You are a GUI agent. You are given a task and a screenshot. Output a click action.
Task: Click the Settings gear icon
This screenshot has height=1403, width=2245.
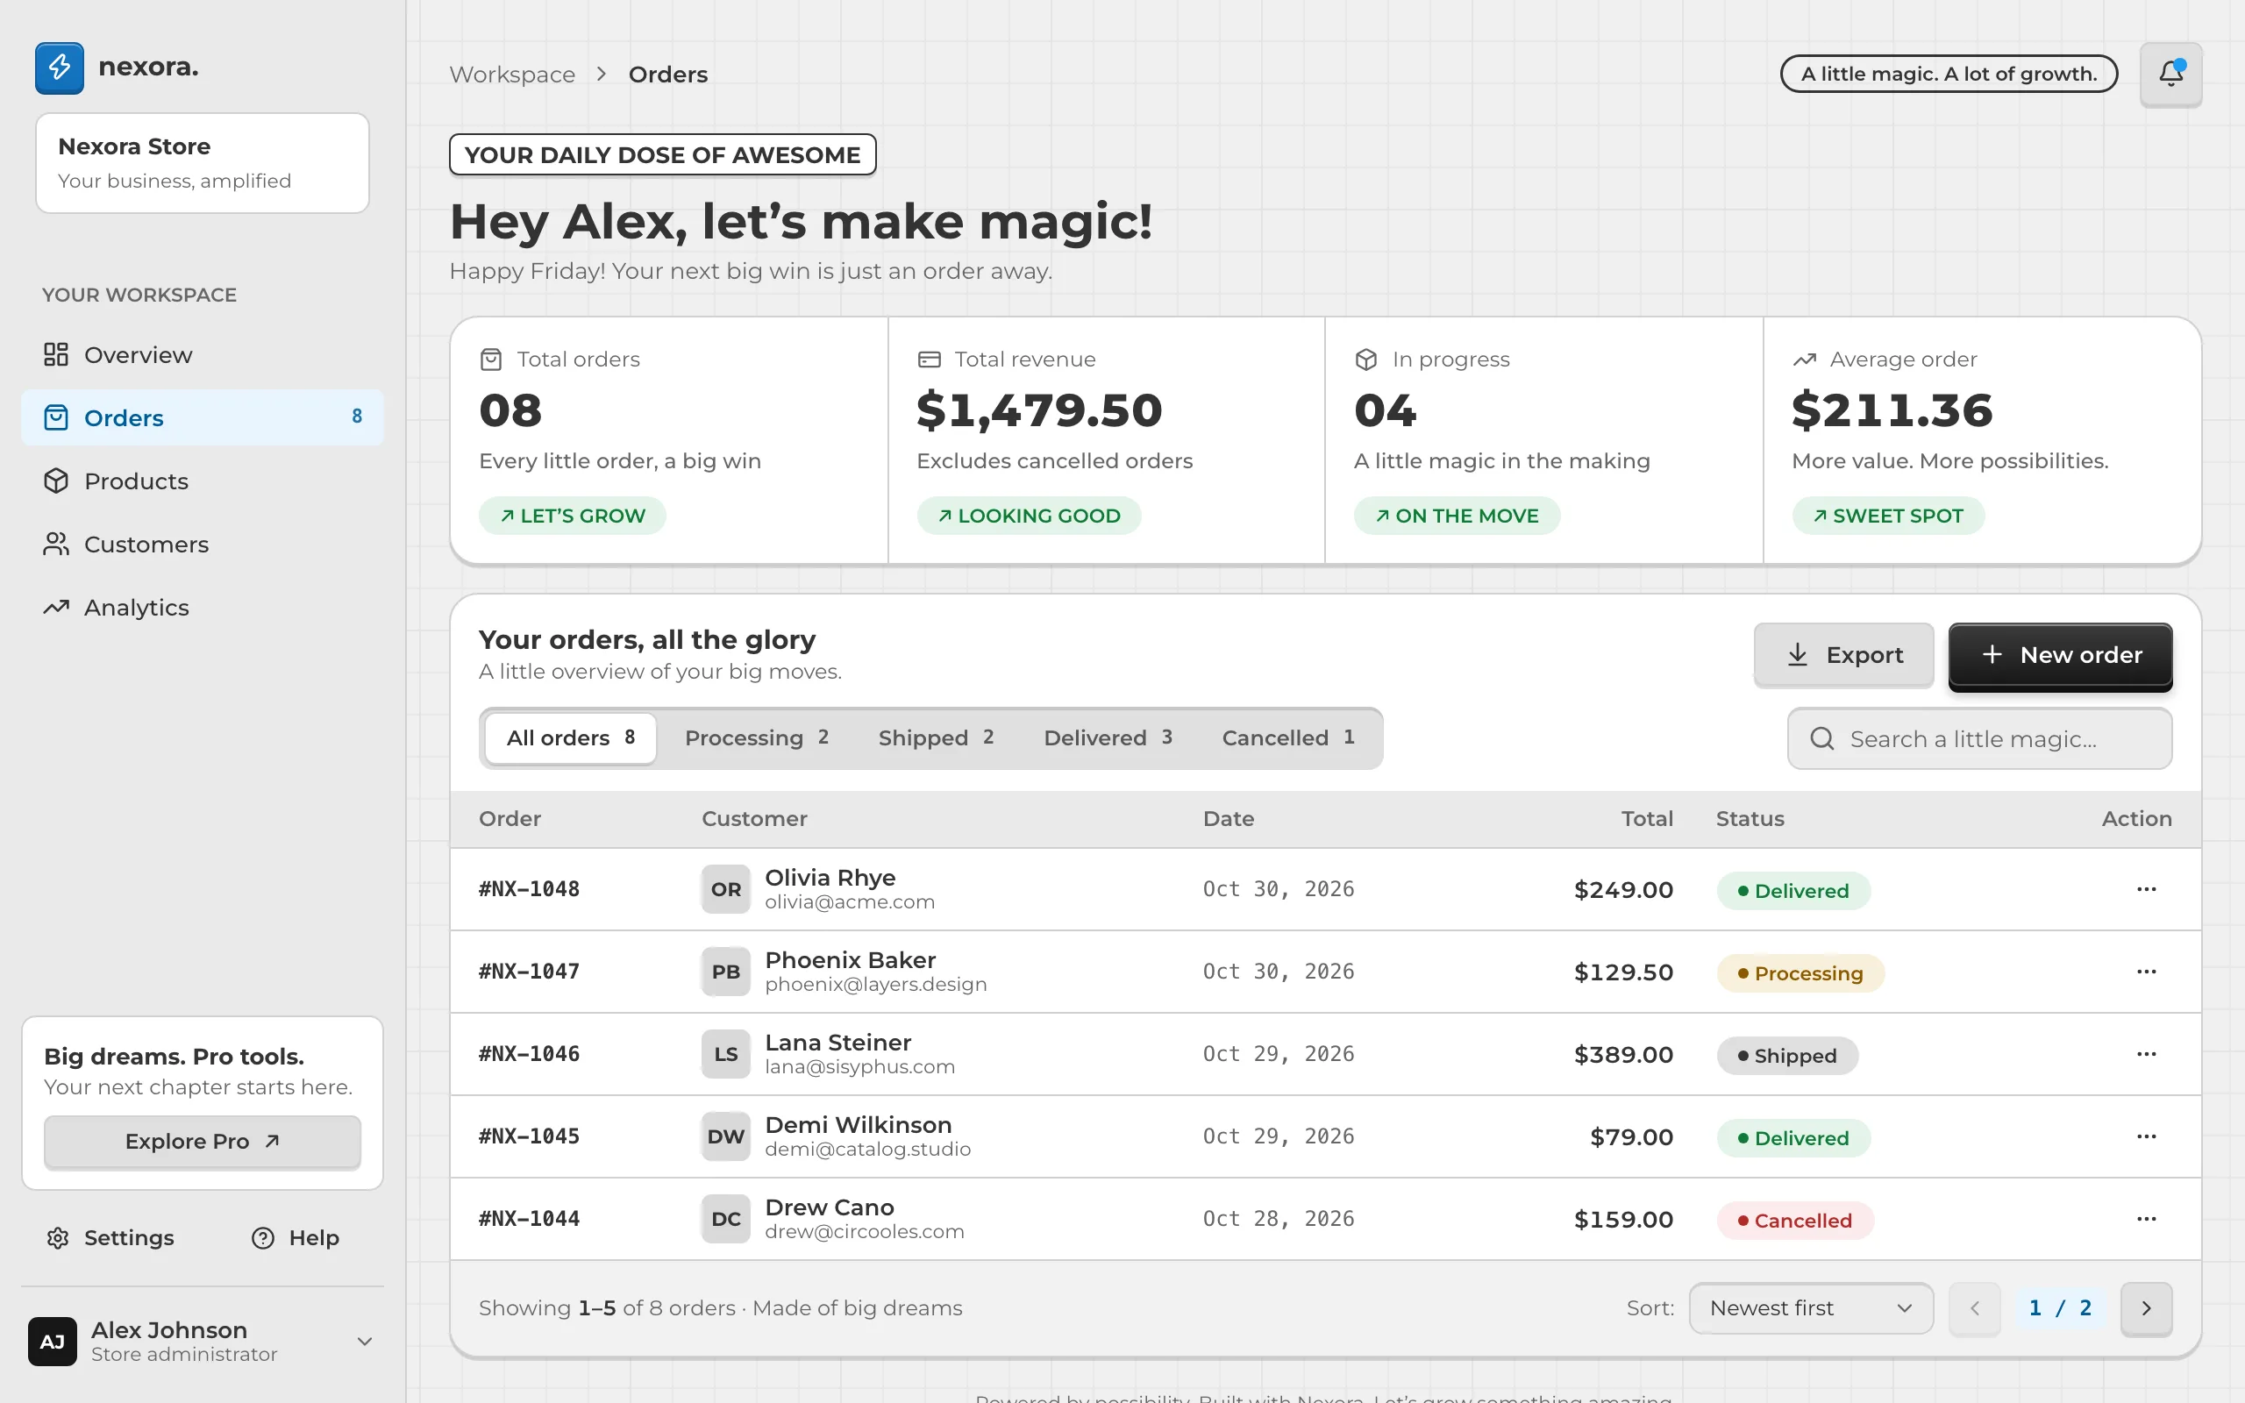click(x=58, y=1238)
